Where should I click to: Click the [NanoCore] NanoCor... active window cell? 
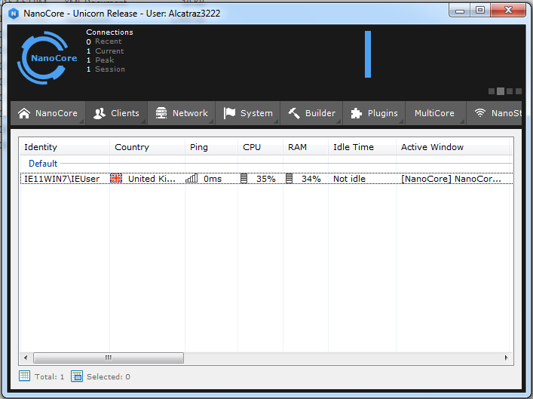click(x=451, y=179)
